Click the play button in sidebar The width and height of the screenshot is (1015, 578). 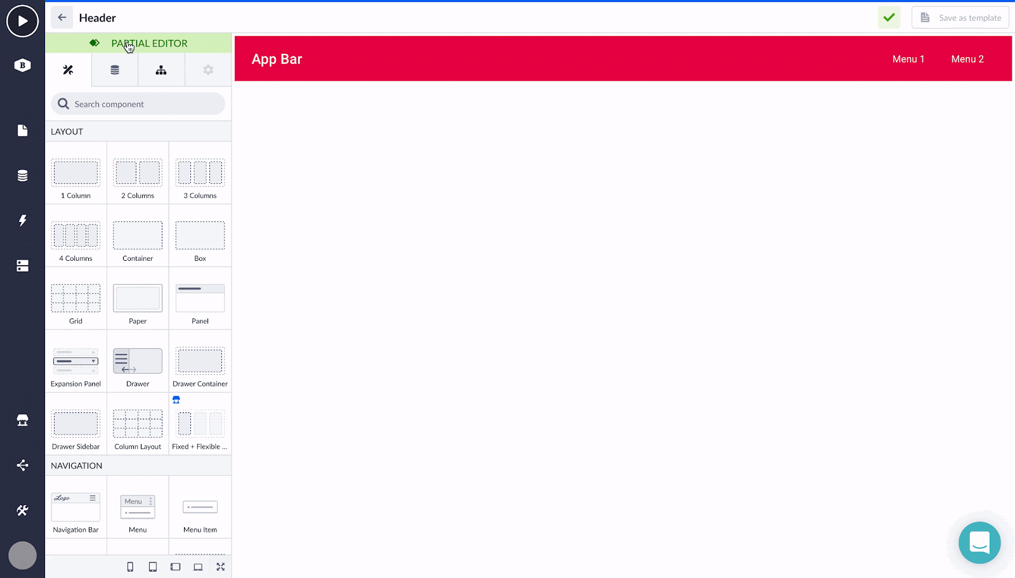tap(22, 21)
